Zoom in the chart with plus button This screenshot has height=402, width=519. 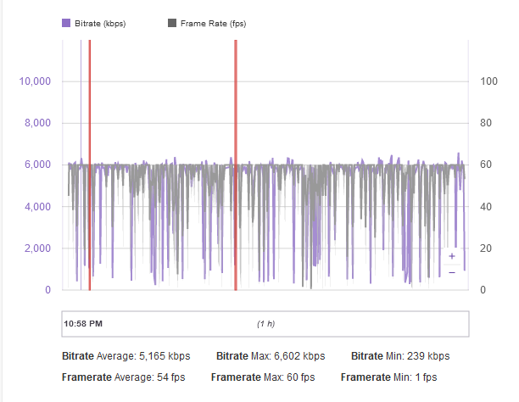click(x=452, y=255)
